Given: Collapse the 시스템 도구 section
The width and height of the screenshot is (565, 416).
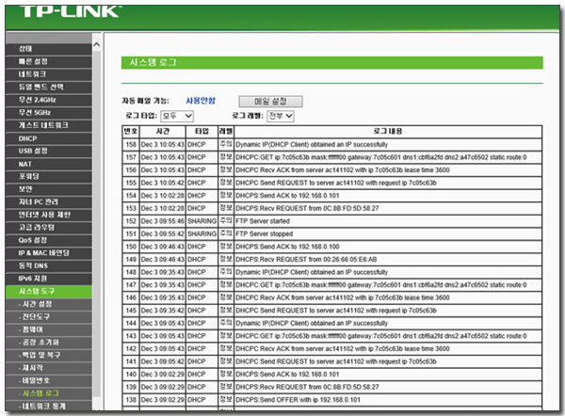Looking at the screenshot, I should (x=49, y=292).
